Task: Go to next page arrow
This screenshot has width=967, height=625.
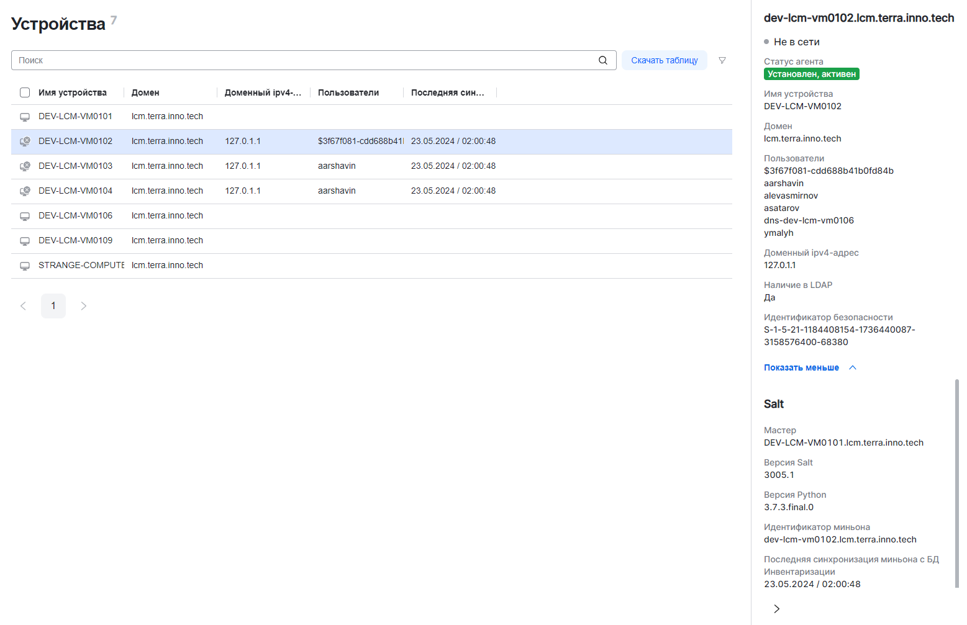Action: click(x=83, y=306)
